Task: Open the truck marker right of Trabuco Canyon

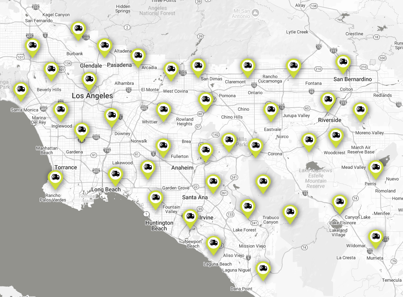Action: (290, 211)
